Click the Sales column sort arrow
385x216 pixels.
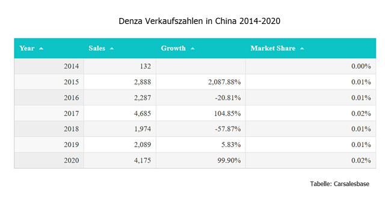tap(112, 49)
